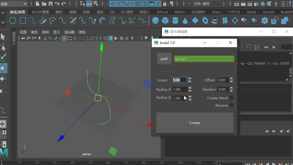The image size is (293, 165).
Task: Decrease Random value with down arrow
Action: [x=231, y=91]
